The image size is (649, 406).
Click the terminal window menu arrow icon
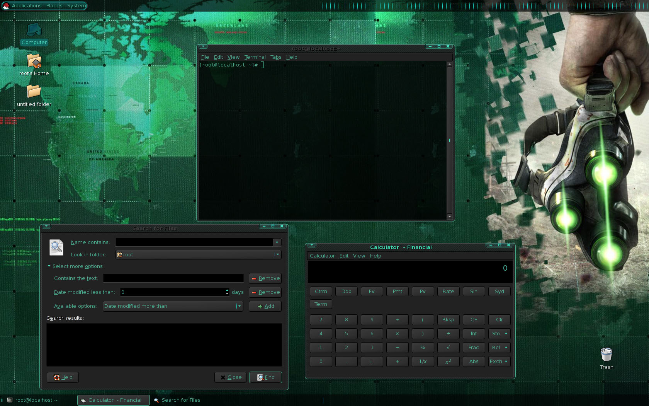pos(203,46)
